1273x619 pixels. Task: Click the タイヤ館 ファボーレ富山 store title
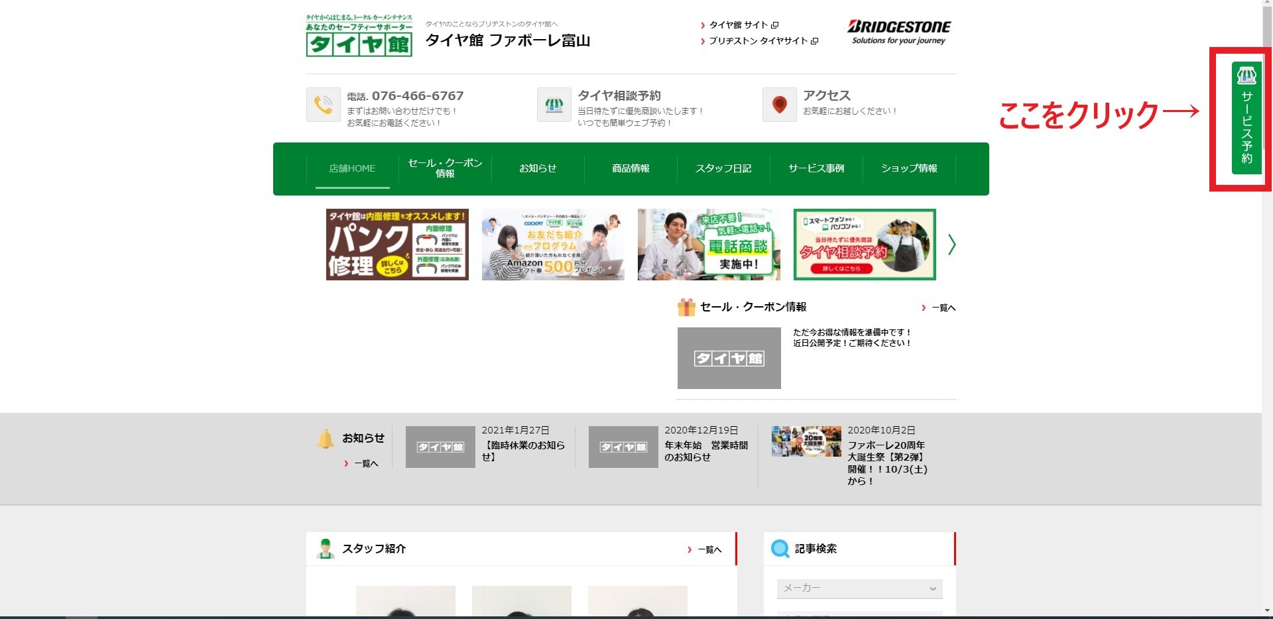point(507,40)
